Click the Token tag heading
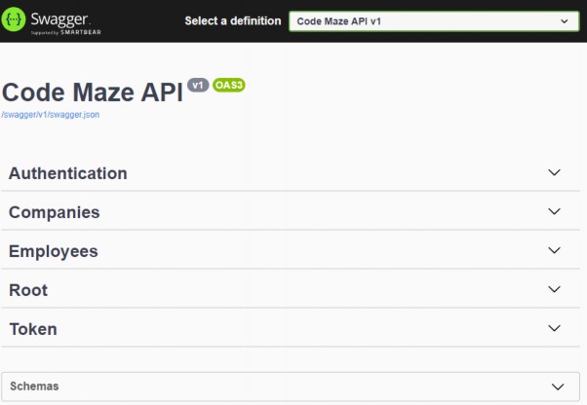 [x=33, y=329]
